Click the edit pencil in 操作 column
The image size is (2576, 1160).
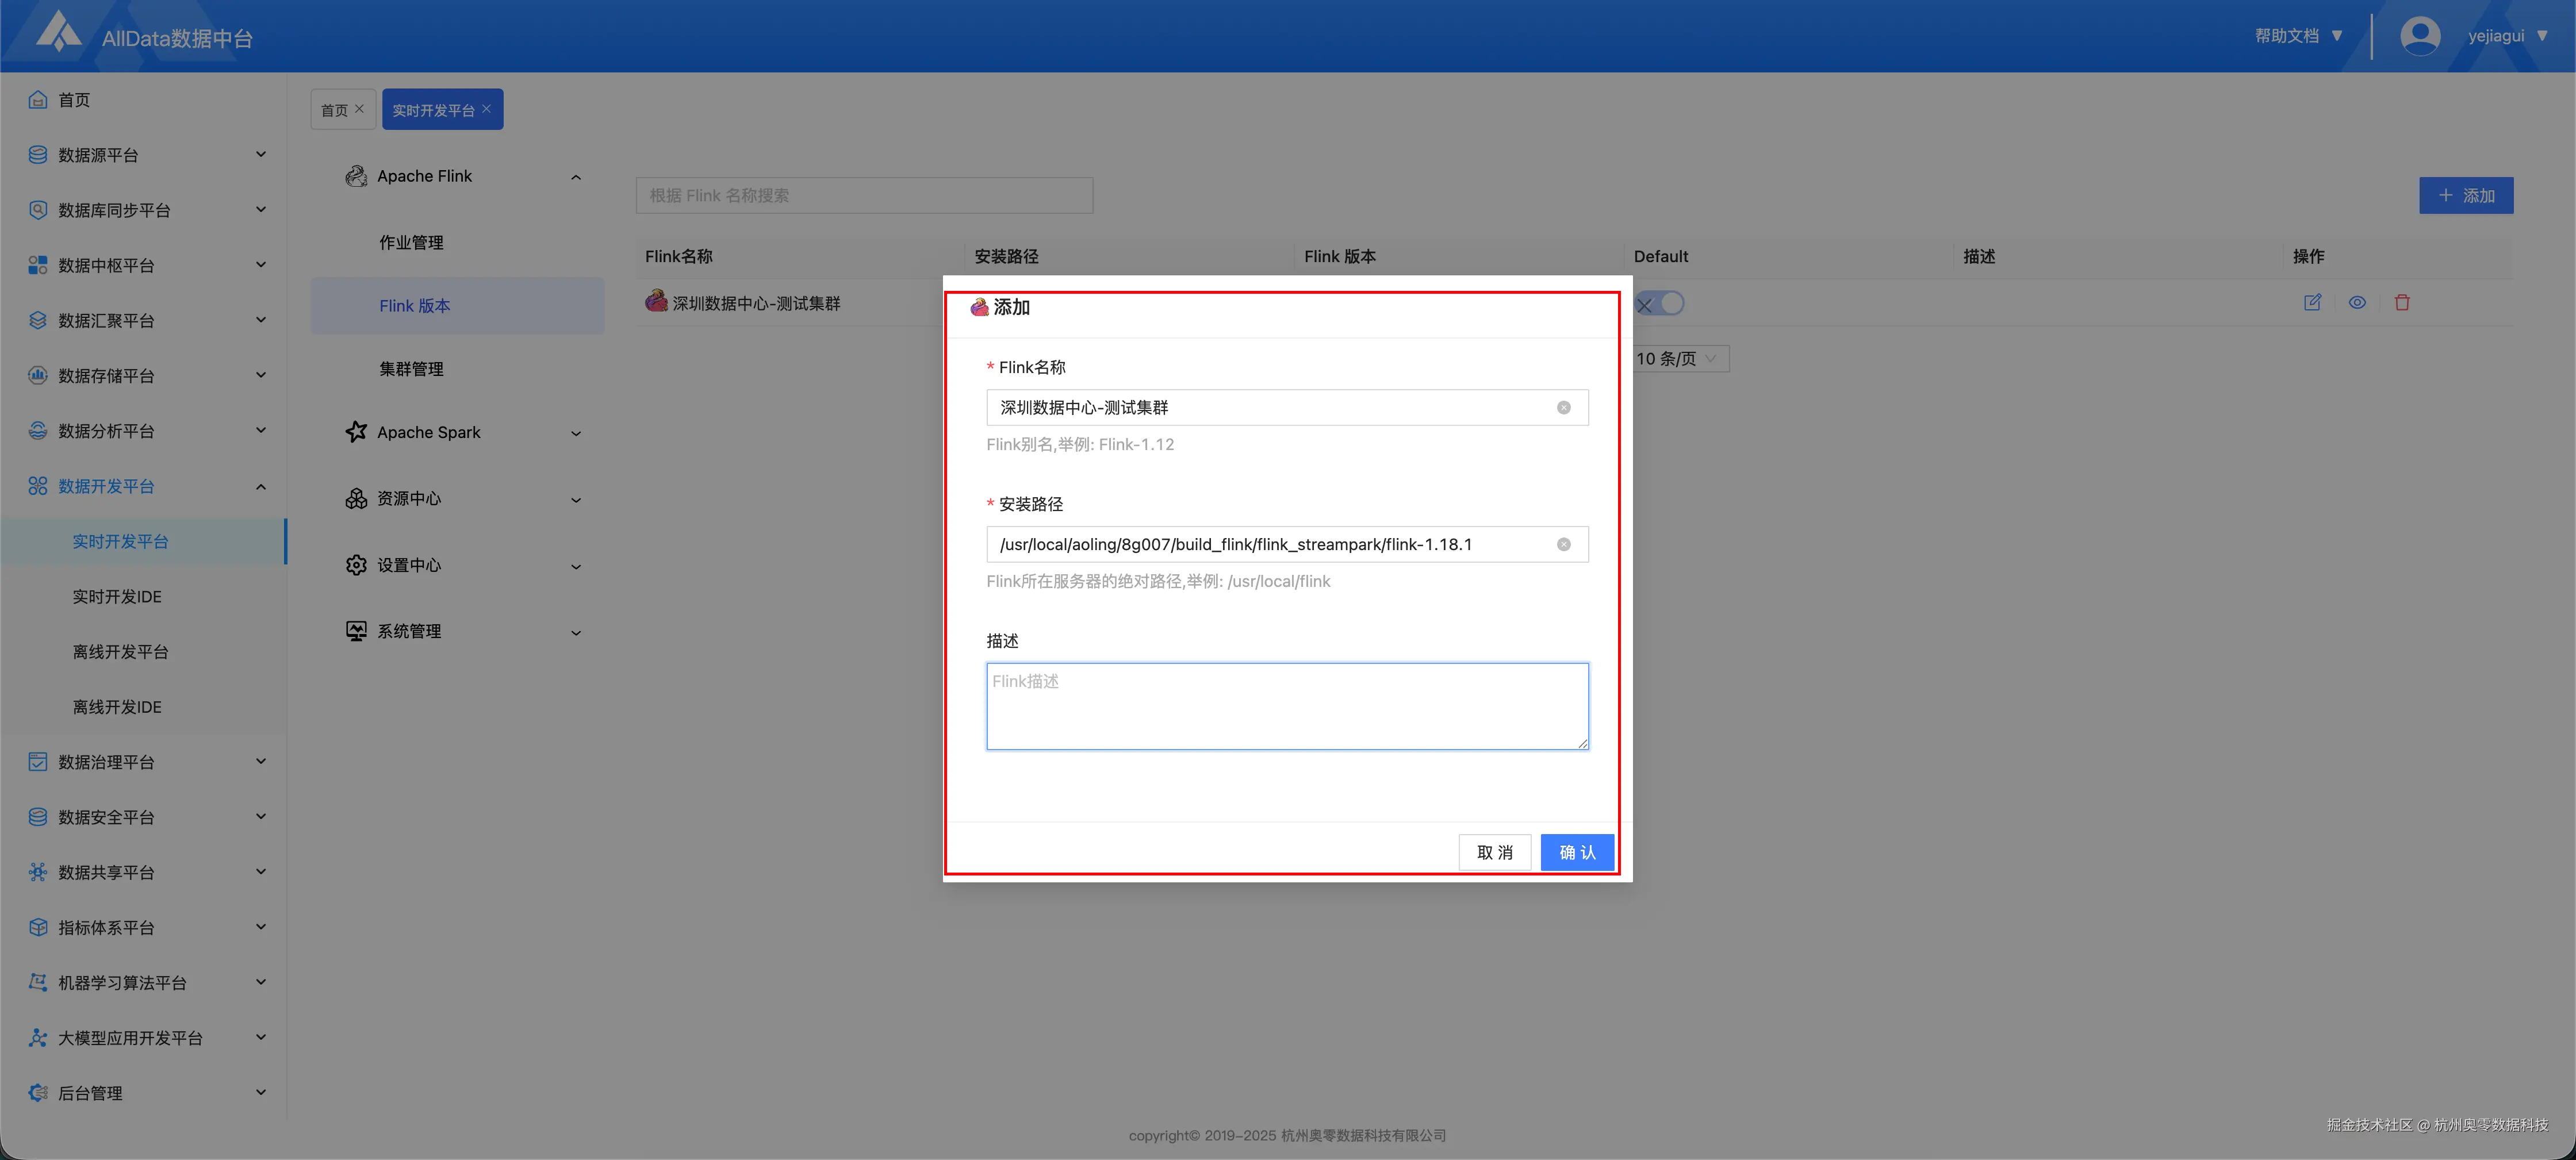(x=2312, y=302)
